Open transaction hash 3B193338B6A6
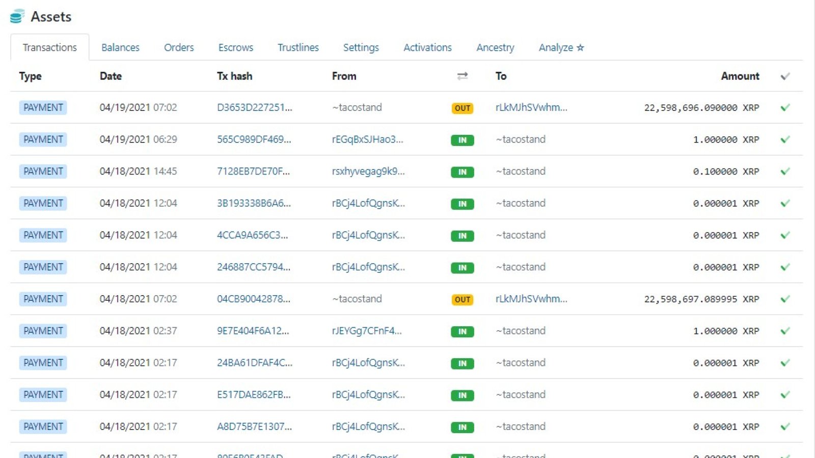The width and height of the screenshot is (815, 458). tap(254, 203)
